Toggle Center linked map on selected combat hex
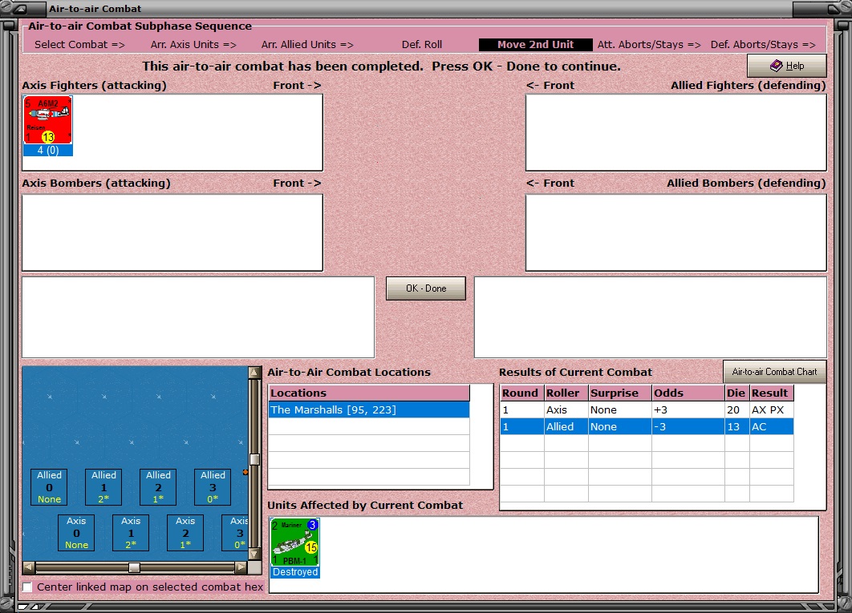The height and width of the screenshot is (613, 852). [27, 587]
